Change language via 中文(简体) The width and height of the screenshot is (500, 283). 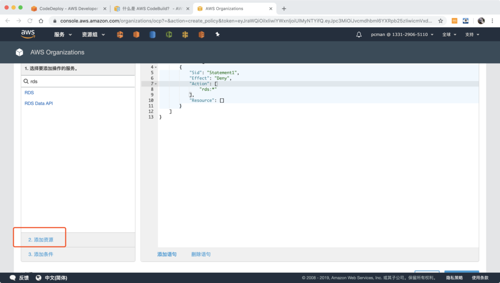click(56, 278)
